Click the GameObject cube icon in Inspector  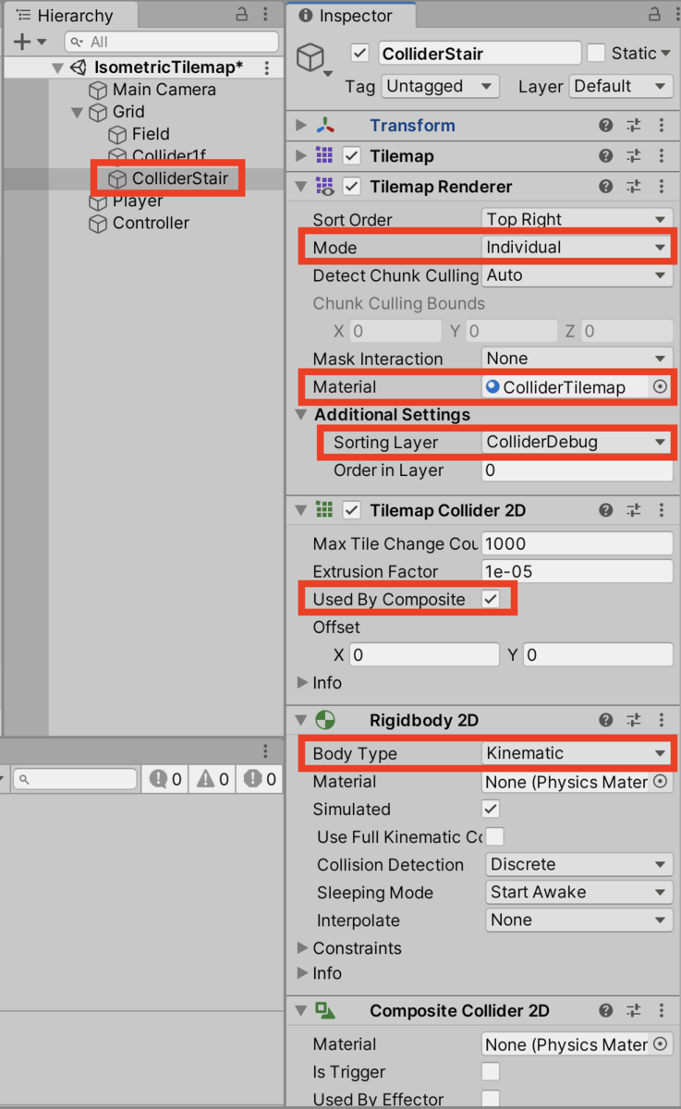(310, 57)
